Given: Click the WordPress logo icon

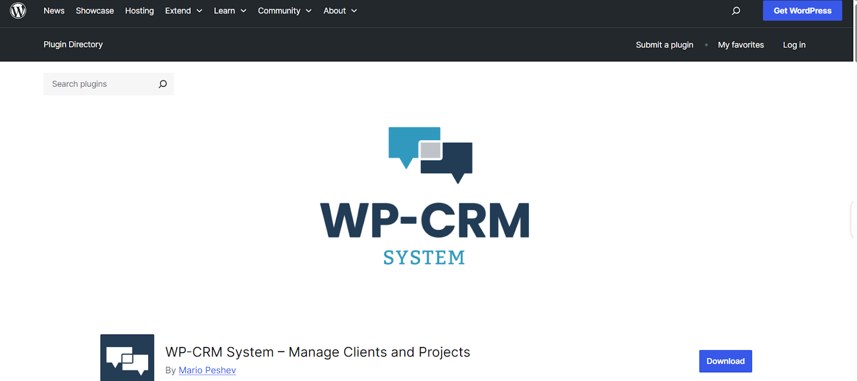Looking at the screenshot, I should tap(18, 11).
